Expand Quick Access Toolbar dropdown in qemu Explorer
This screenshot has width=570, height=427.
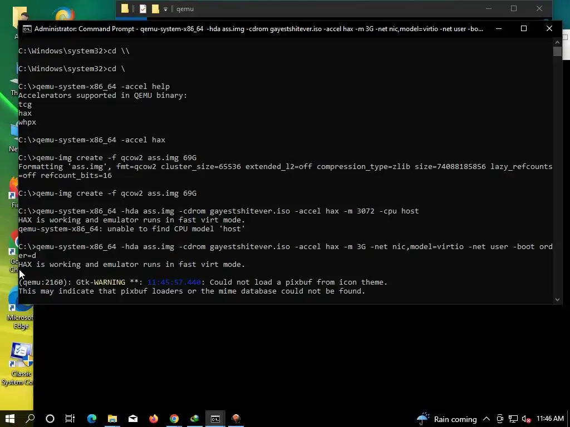pyautogui.click(x=165, y=9)
